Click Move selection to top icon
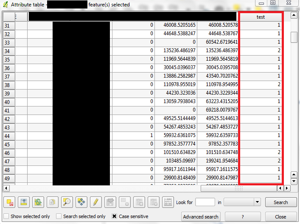The height and width of the screenshot is (224, 300). tap(24, 202)
